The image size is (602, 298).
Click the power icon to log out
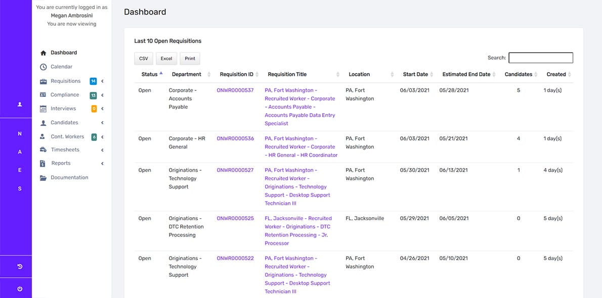(20, 289)
